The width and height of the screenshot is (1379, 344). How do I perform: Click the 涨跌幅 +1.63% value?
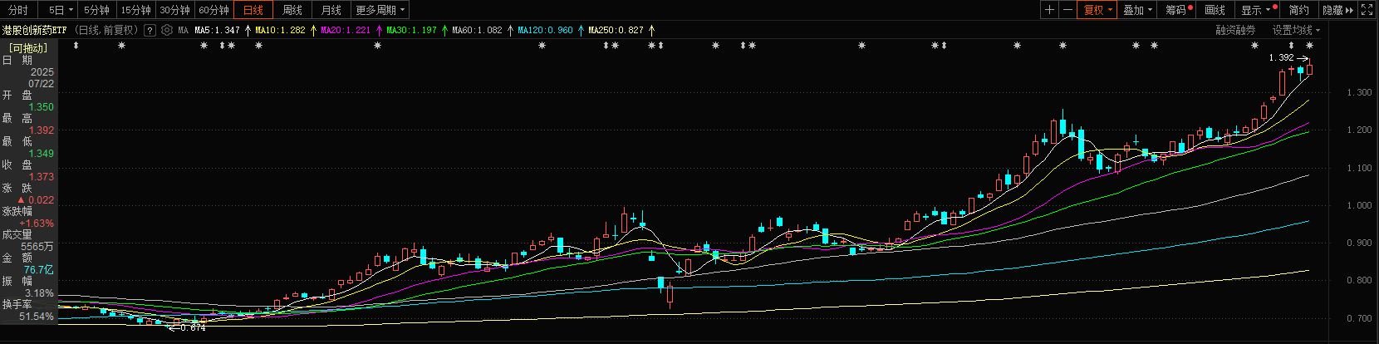tap(37, 224)
